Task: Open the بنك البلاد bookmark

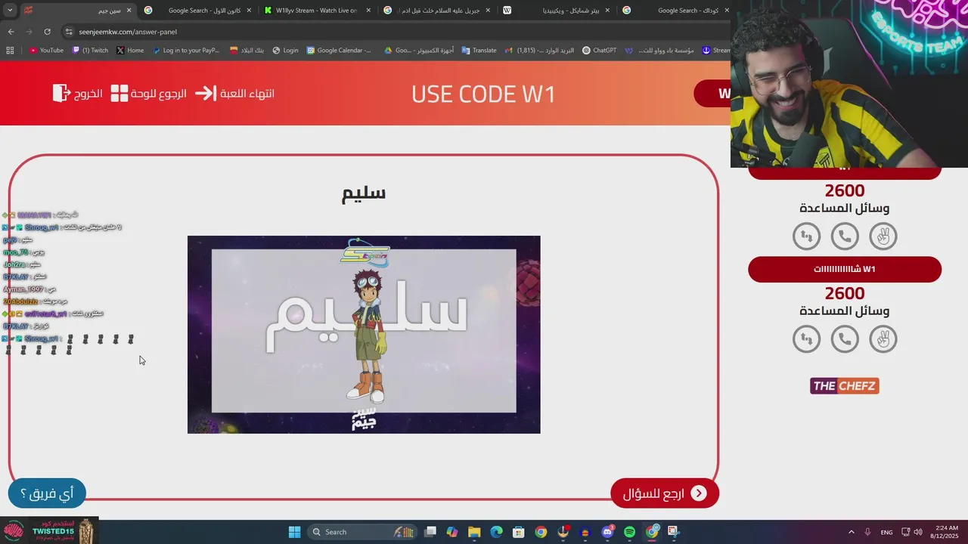Action: tap(247, 51)
